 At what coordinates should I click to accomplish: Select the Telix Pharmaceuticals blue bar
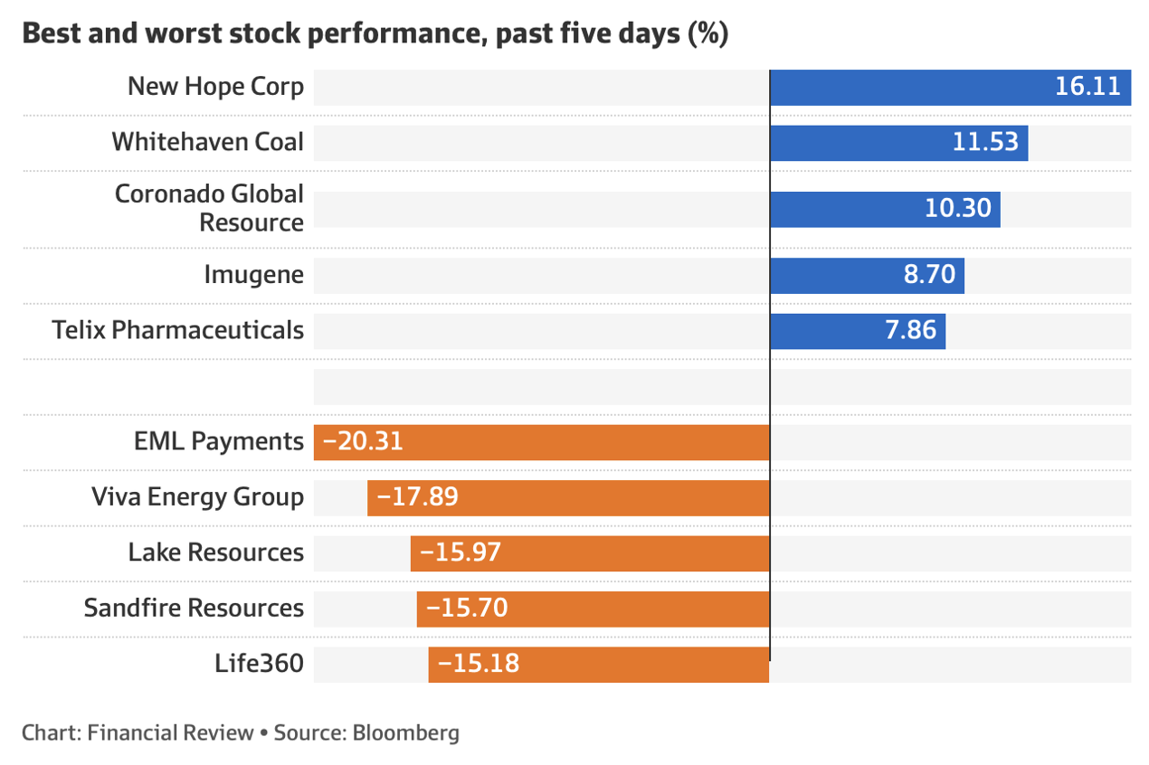click(x=858, y=331)
